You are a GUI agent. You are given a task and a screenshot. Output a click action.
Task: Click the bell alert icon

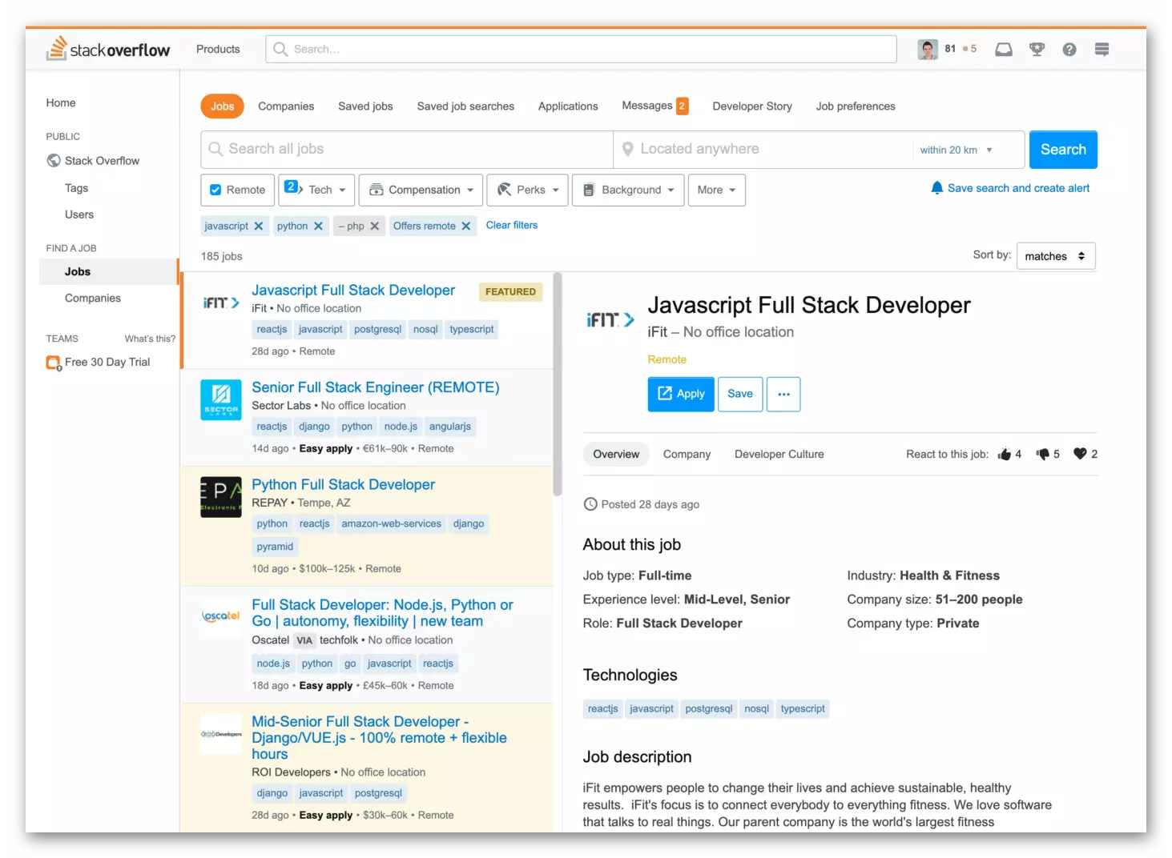click(x=936, y=188)
